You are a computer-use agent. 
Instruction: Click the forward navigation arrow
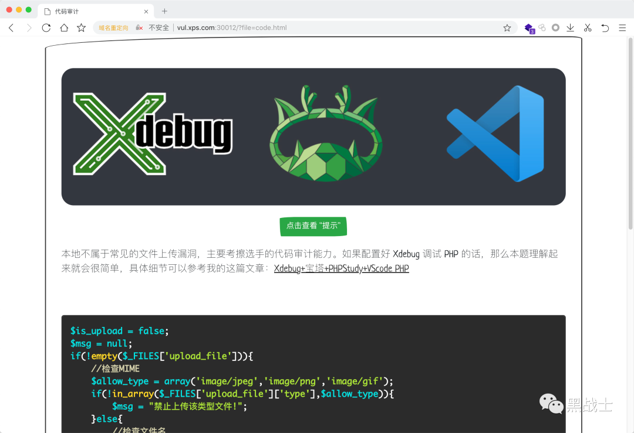coord(29,28)
